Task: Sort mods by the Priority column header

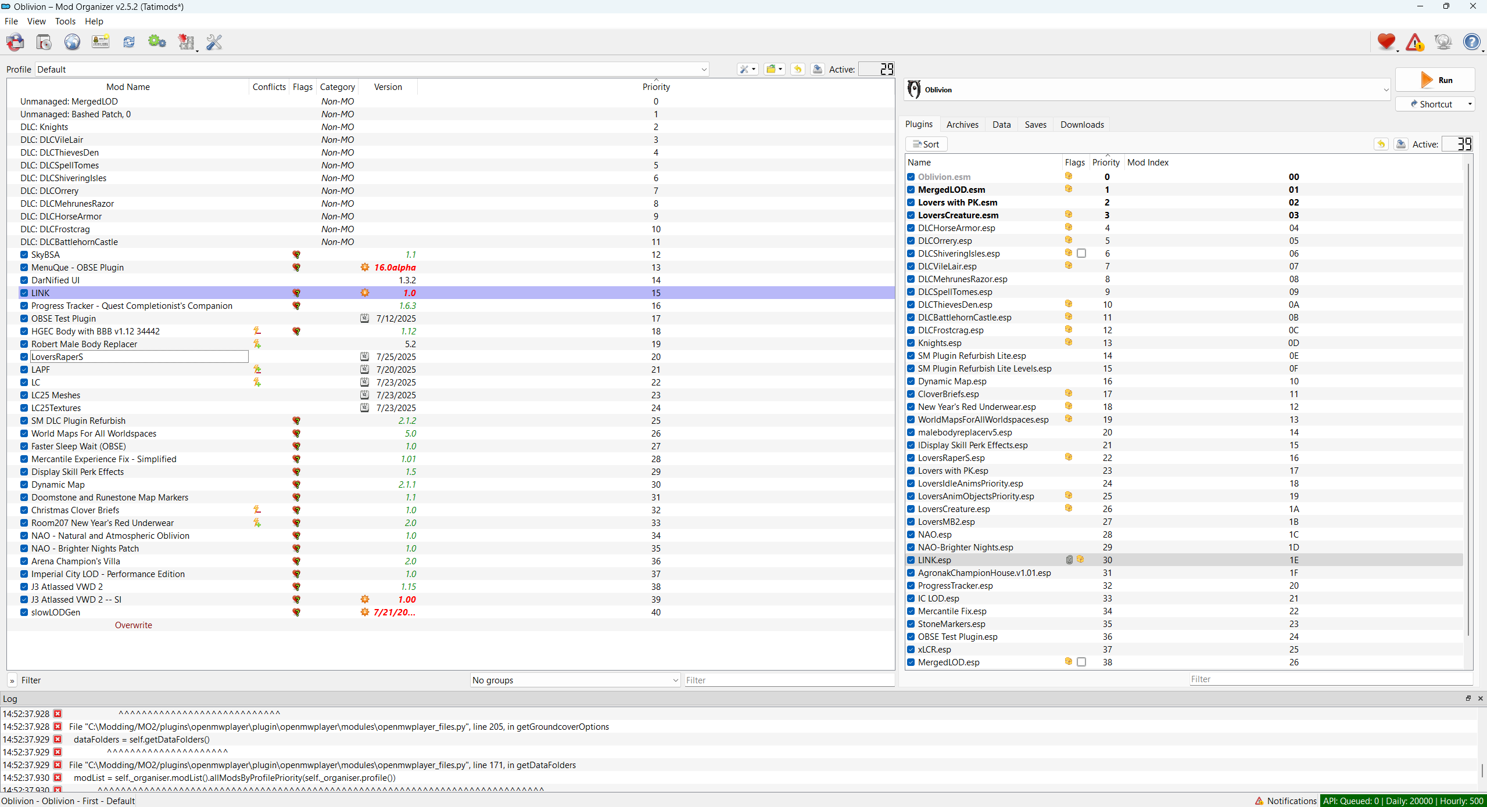Action: tap(656, 87)
